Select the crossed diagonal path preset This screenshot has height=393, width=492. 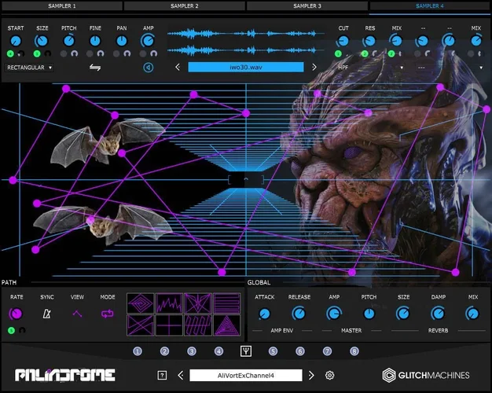tap(141, 325)
